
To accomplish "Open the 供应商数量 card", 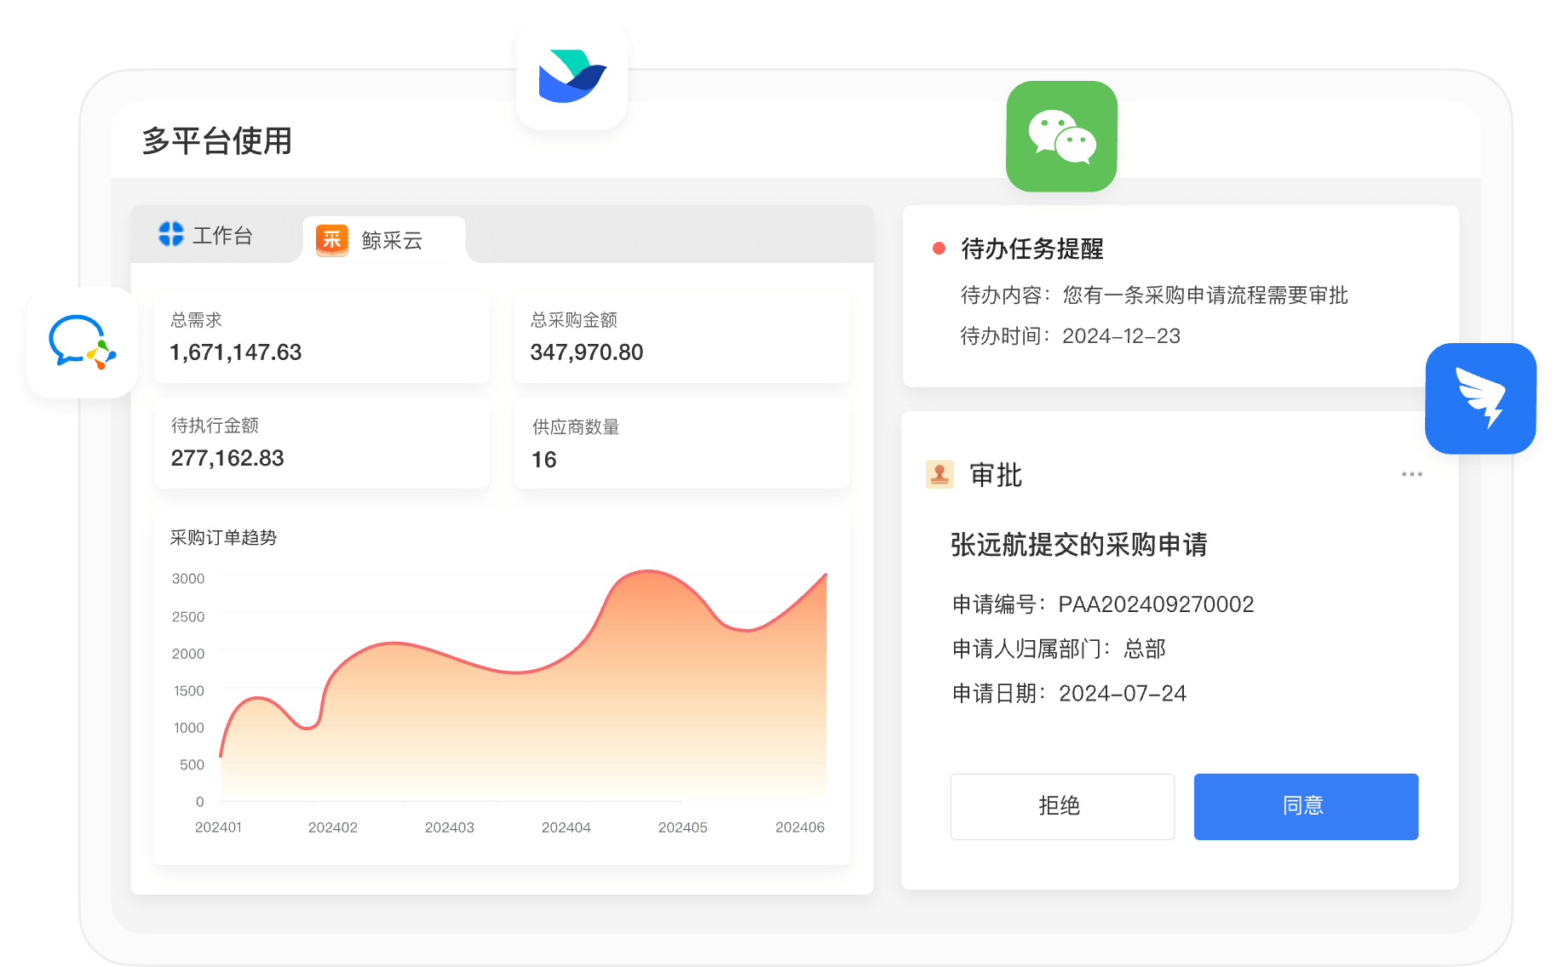I will (x=681, y=443).
